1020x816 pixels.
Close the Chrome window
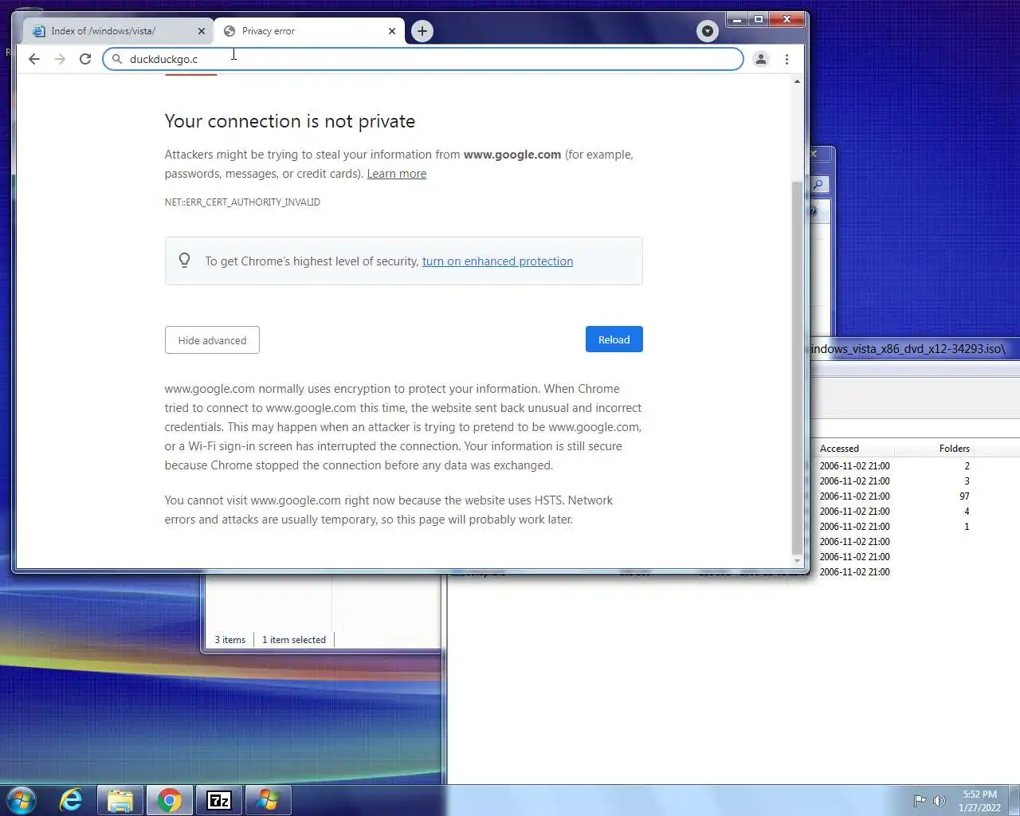pos(787,19)
